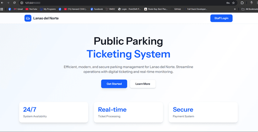Viewport: 258px width, 132px height.
Task: Open the YouTube bookmark
Action: (x=31, y=9)
